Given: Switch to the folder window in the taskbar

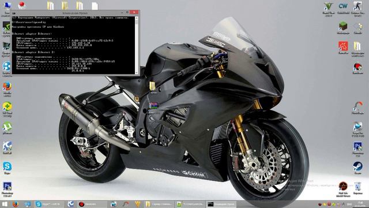Looking at the screenshot, I should coord(159,204).
